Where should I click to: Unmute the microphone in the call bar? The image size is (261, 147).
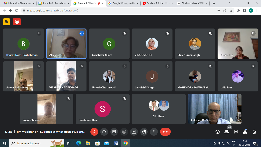click(94, 132)
